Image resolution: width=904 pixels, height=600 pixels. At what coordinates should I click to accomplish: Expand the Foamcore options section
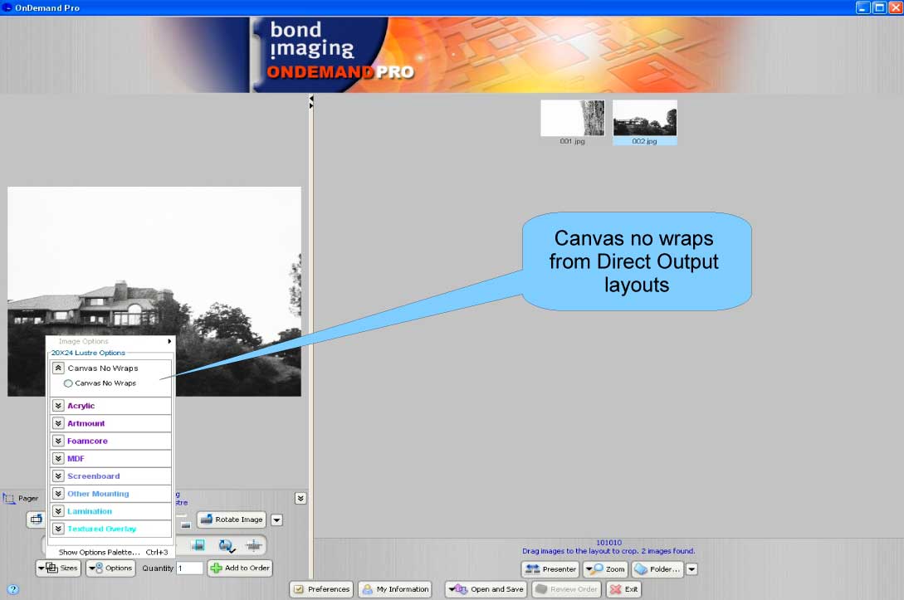coord(58,441)
